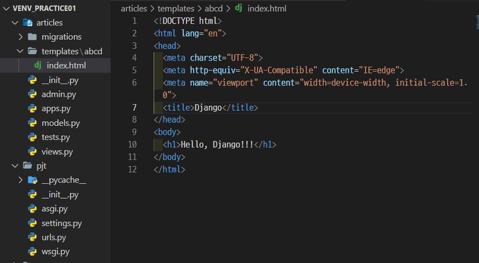Viewport: 479px width, 263px height.
Task: Click the Python icon next to tests.py
Action: click(32, 137)
